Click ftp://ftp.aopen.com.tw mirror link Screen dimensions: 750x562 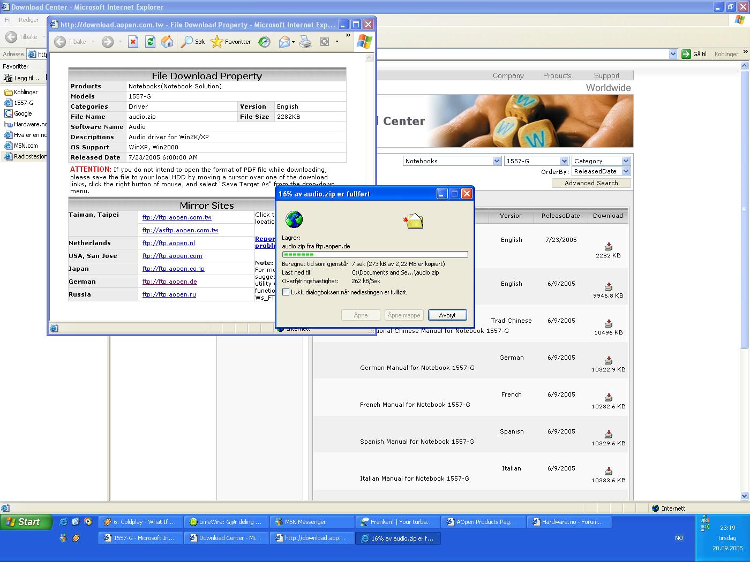(x=177, y=217)
